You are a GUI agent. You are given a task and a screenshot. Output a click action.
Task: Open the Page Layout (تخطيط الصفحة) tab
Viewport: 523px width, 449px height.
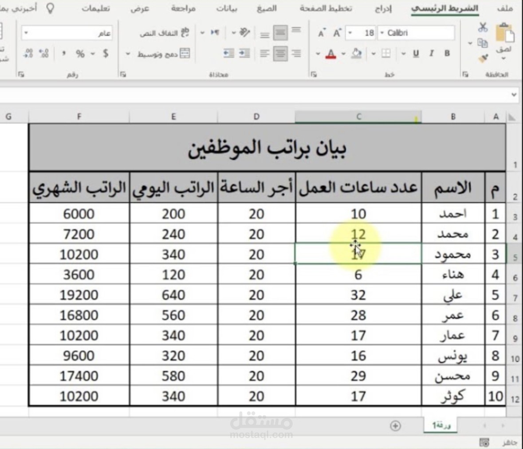tap(326, 8)
